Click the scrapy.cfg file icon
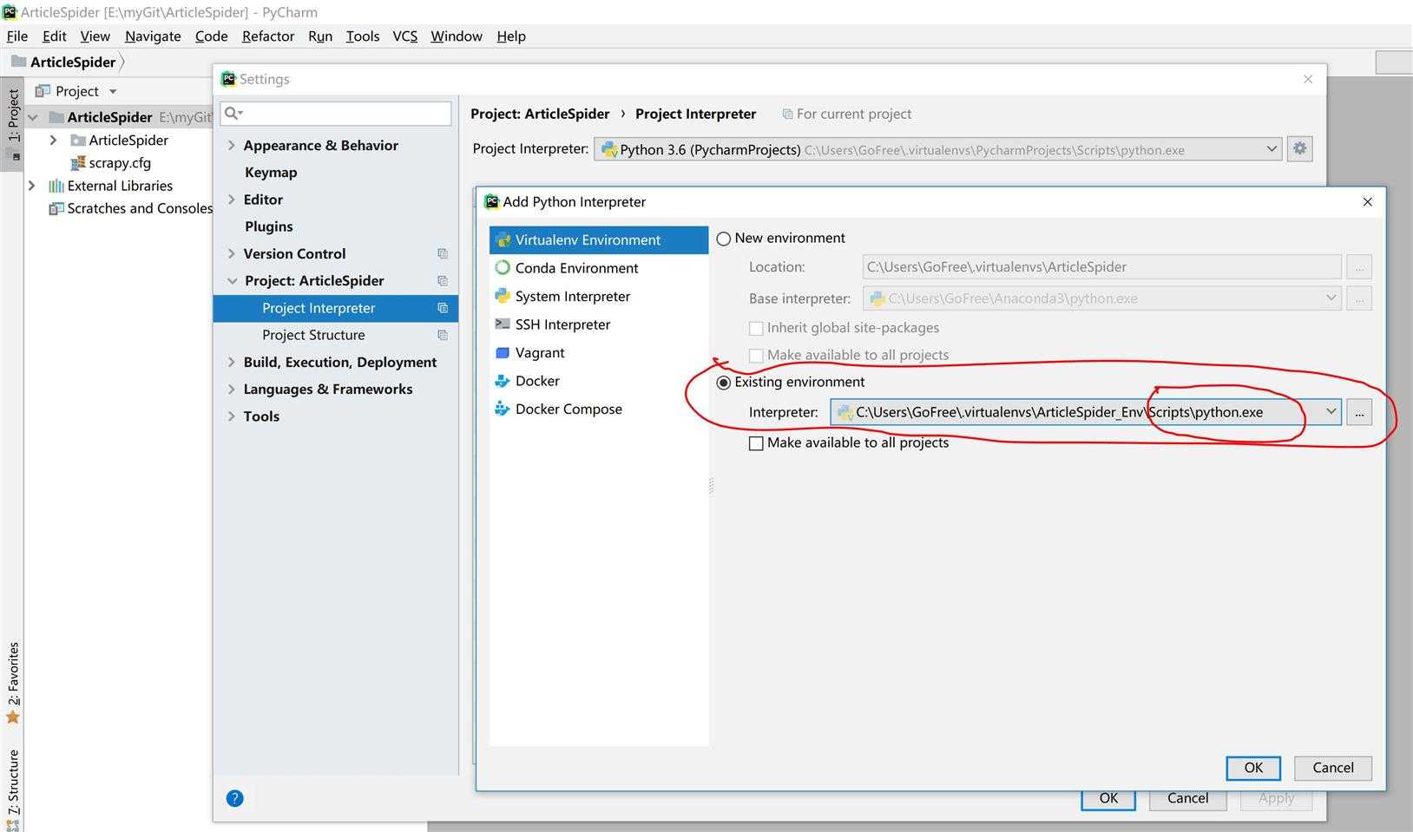Viewport: 1413px width, 832px height. click(78, 163)
